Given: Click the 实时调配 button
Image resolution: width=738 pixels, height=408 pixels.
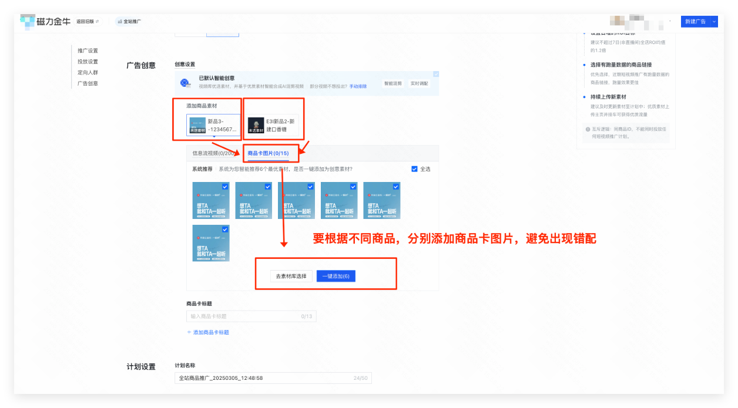Looking at the screenshot, I should [x=419, y=83].
